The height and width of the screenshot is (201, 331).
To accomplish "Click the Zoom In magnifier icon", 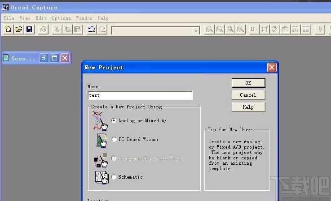I will (x=209, y=29).
